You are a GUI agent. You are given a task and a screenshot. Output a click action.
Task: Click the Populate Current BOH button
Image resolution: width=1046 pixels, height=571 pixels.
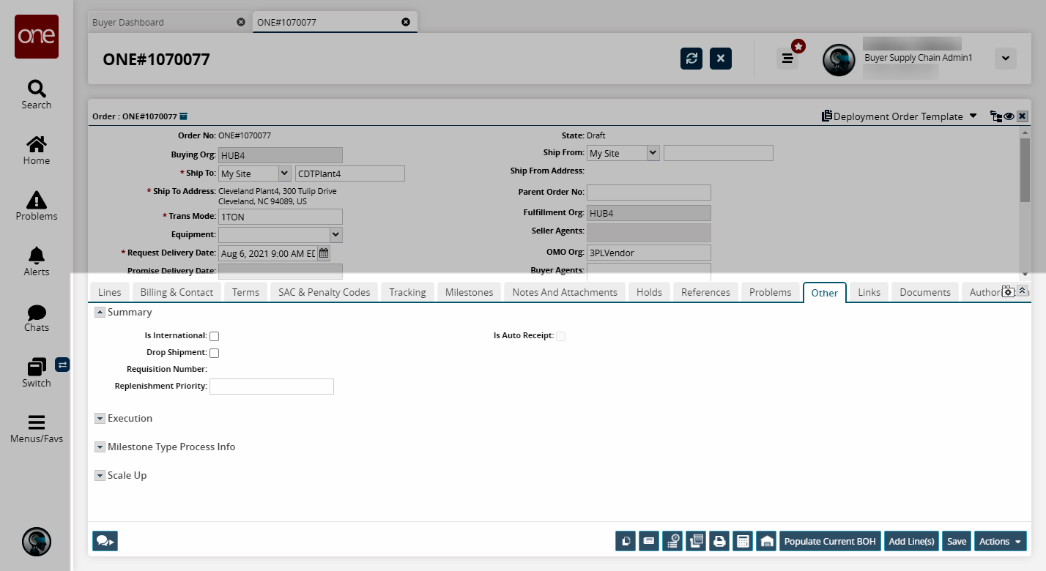829,541
